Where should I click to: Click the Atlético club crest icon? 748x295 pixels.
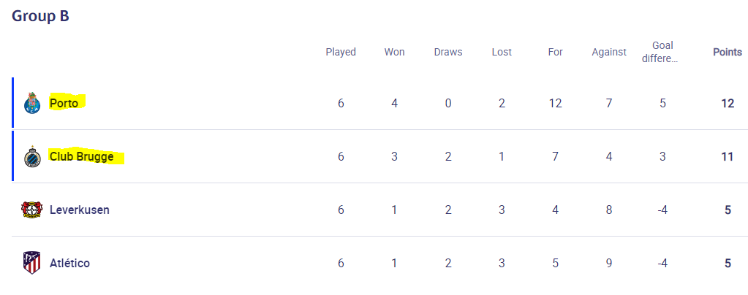click(32, 263)
